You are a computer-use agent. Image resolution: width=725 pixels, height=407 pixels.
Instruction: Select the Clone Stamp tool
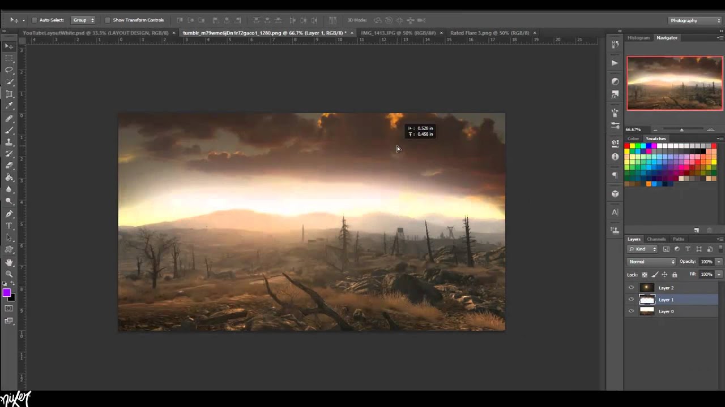click(9, 142)
